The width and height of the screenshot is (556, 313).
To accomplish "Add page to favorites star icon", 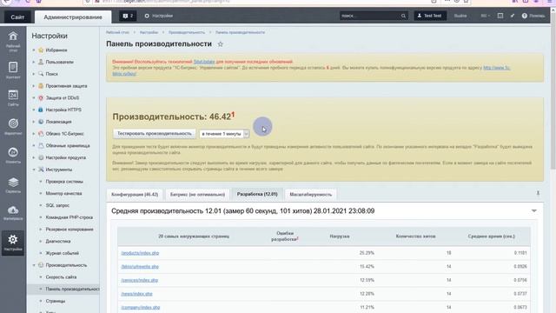I will (220, 44).
